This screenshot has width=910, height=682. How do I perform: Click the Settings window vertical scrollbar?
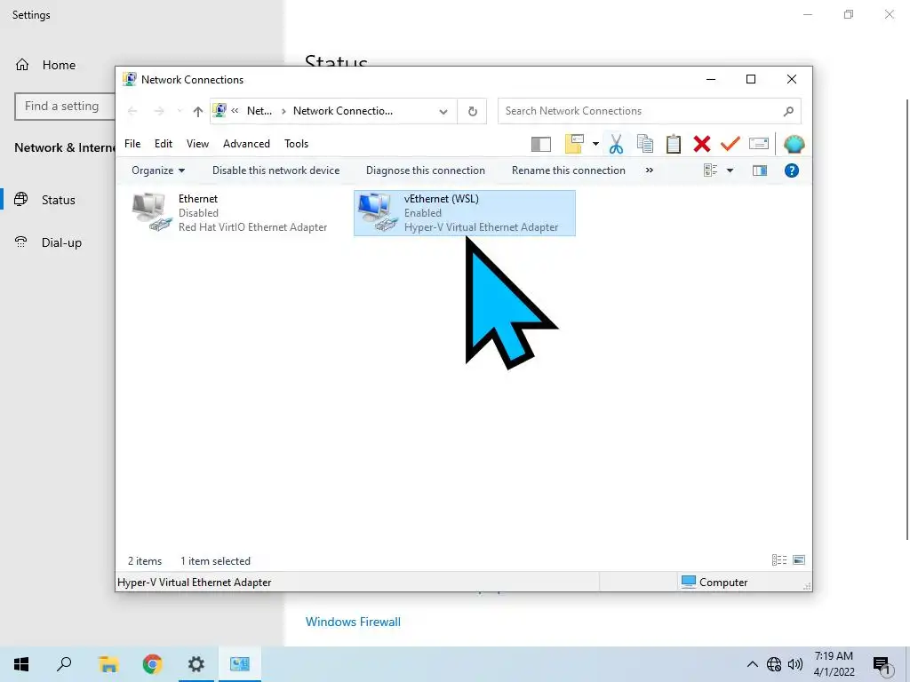click(907, 319)
